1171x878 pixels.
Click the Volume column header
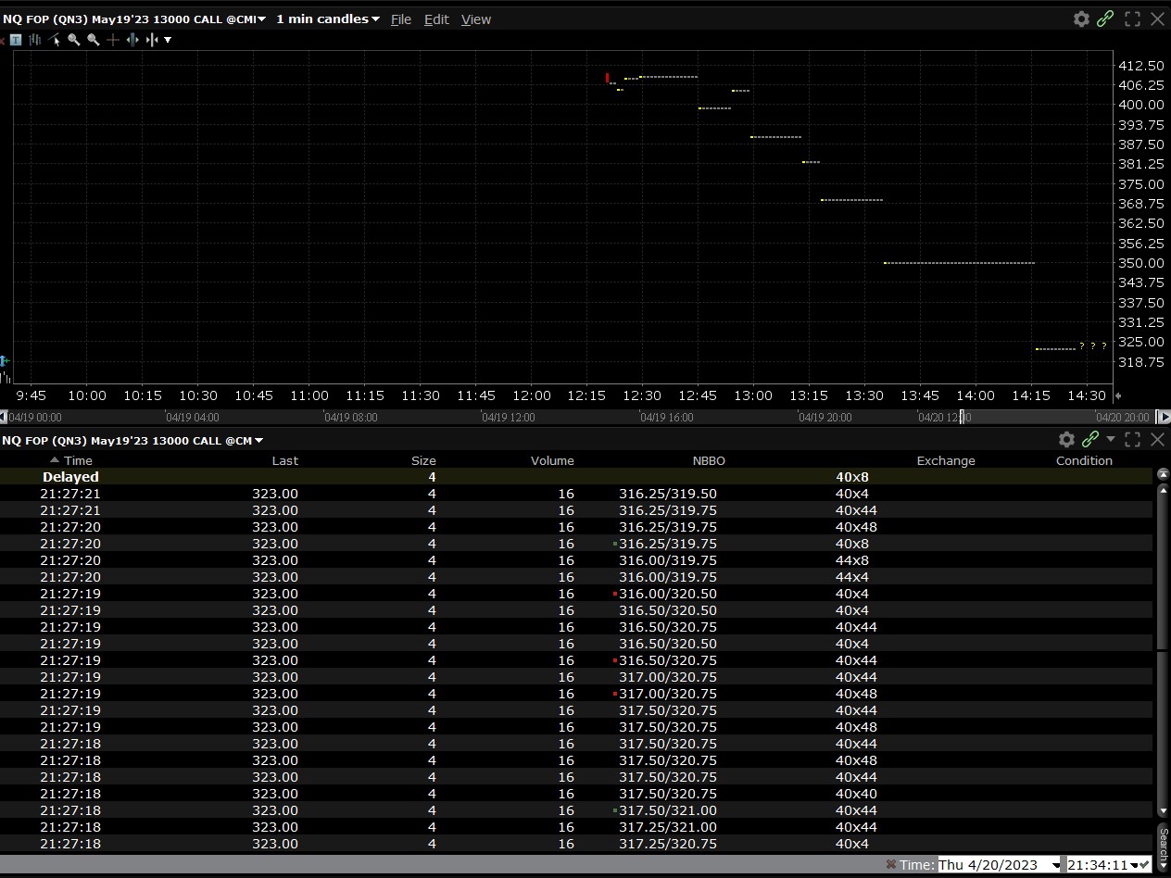552,460
